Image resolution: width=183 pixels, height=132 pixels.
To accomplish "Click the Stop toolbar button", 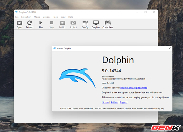I will point(51,25).
